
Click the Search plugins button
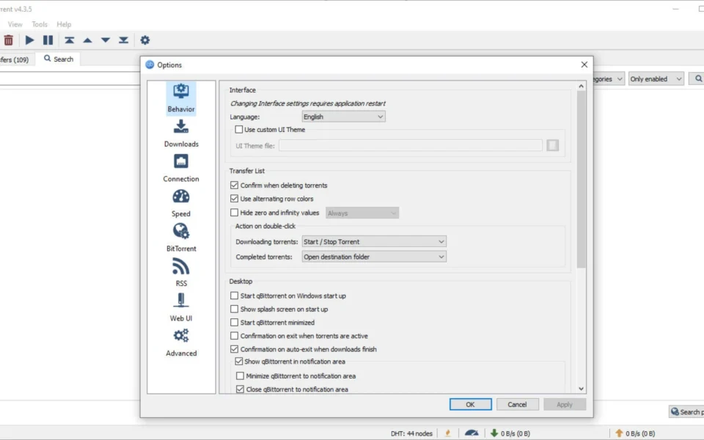click(686, 411)
